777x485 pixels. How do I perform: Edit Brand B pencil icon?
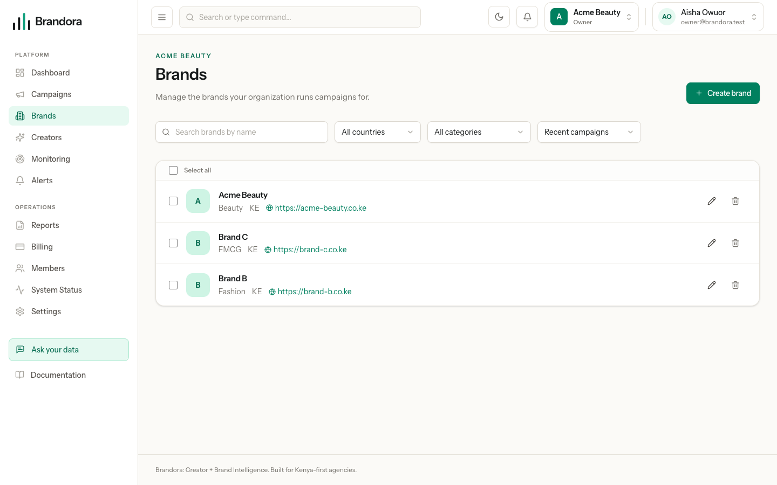pyautogui.click(x=712, y=285)
